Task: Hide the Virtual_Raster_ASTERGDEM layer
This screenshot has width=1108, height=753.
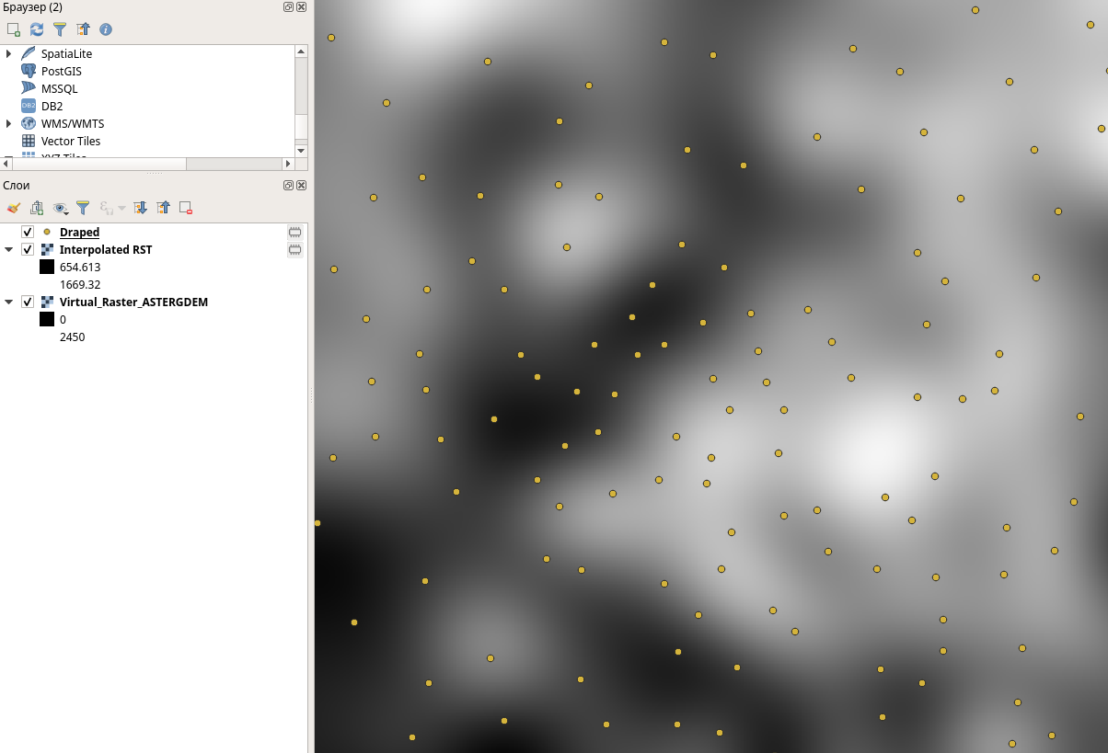Action: [28, 302]
